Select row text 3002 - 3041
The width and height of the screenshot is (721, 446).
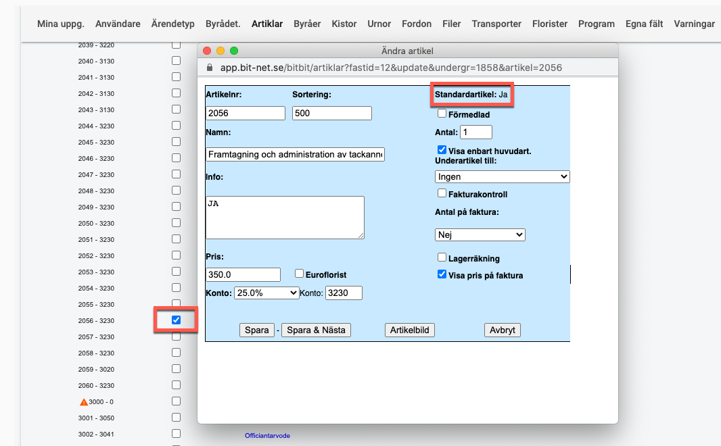(96, 434)
